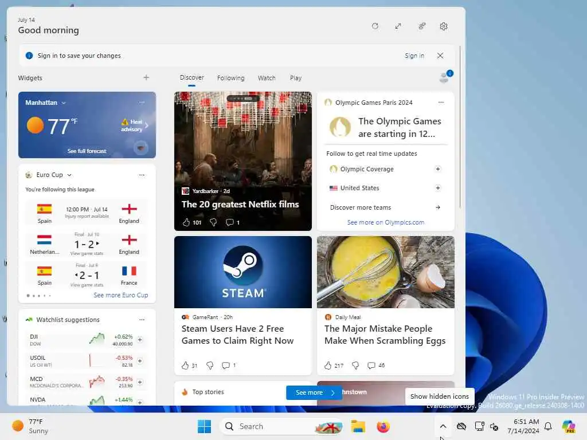
Task: Open Spain vs England Jul 14 match
Action: 87,214
